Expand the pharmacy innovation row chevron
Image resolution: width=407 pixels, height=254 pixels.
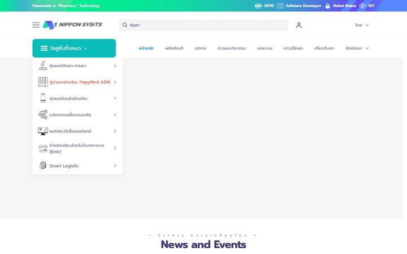click(115, 115)
